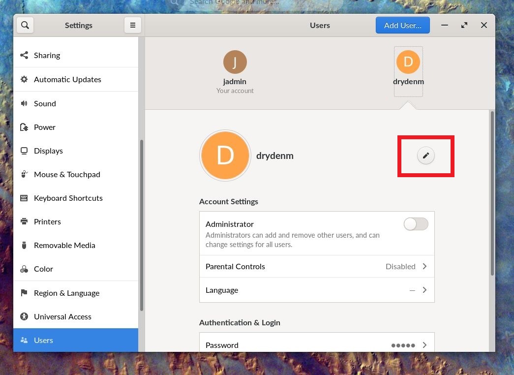514x375 pixels.
Task: Click the Parental Controls row label
Action: [x=235, y=266]
